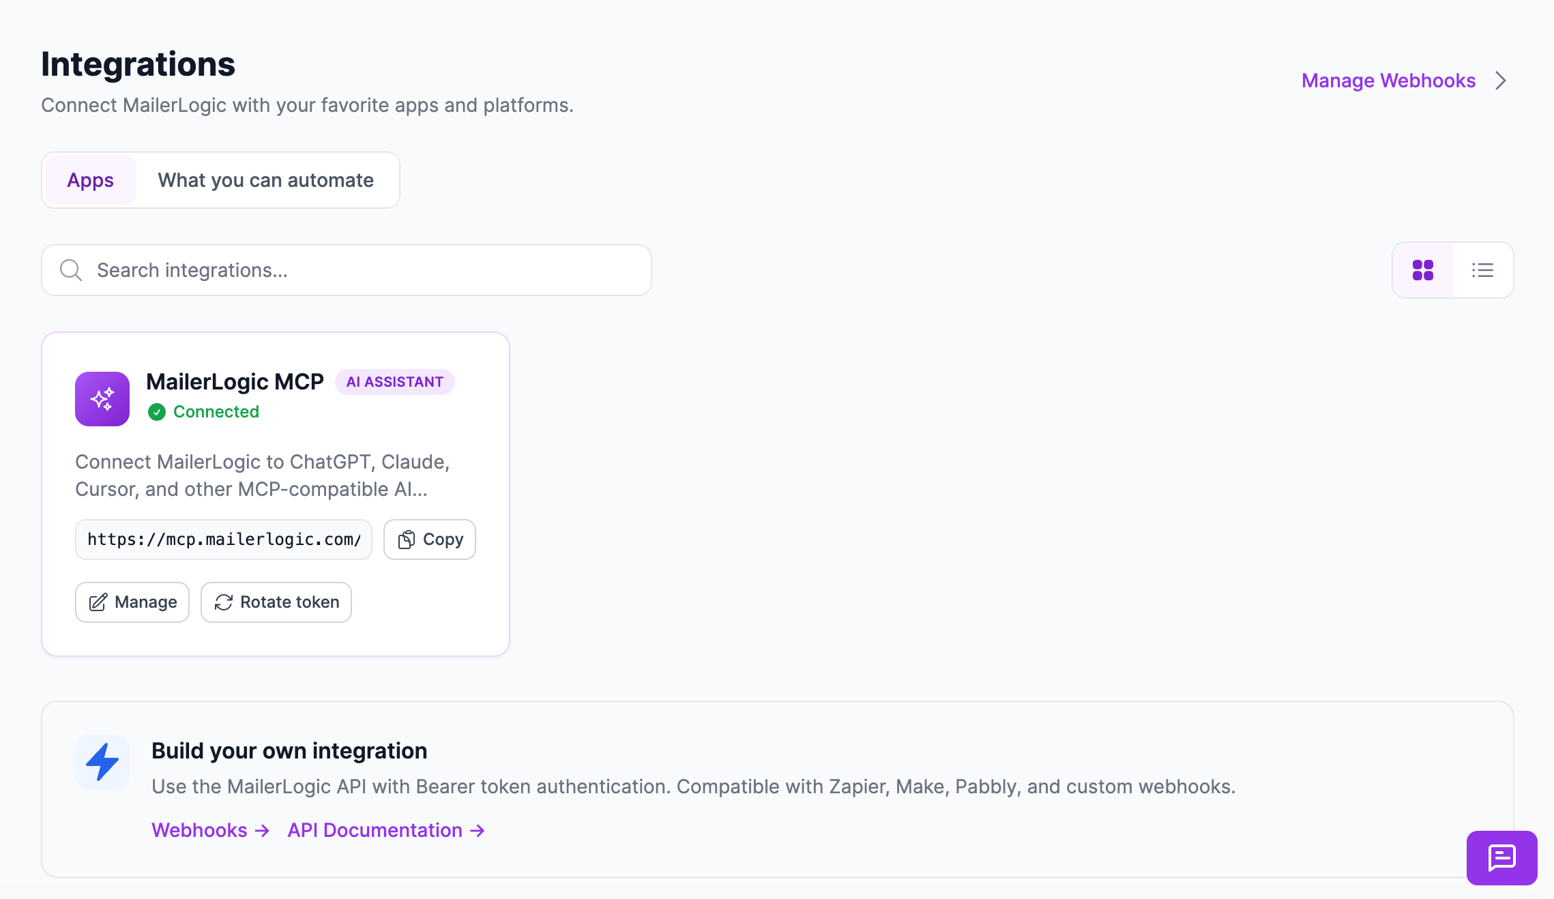Click the search magnifier icon
This screenshot has height=899, width=1554.
coord(71,270)
